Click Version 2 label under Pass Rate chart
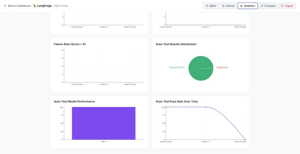The width and height of the screenshot is (300, 154). click(206, 142)
